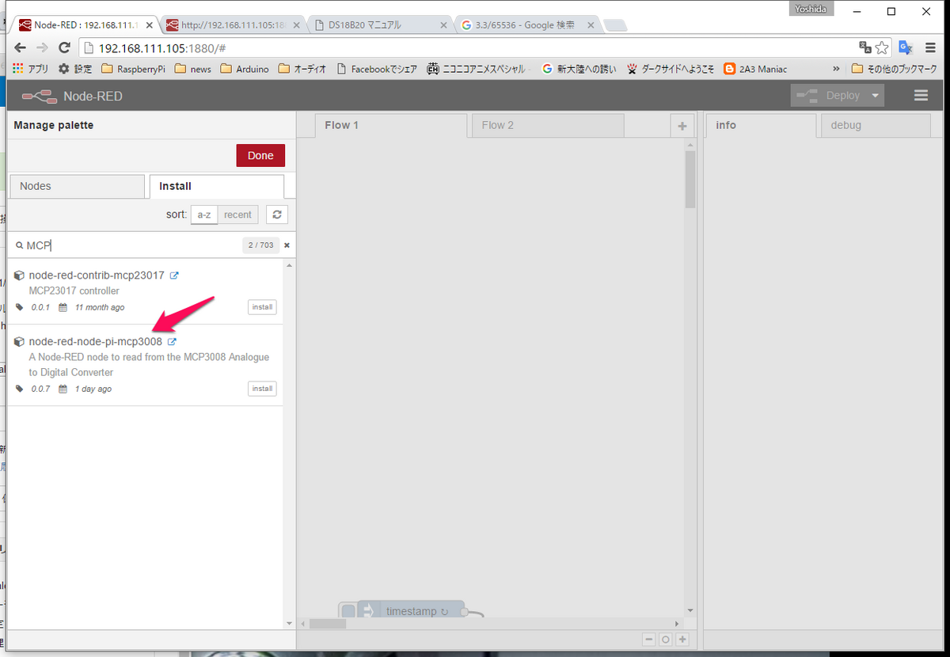Open the Node-RED hamburger menu

(921, 96)
